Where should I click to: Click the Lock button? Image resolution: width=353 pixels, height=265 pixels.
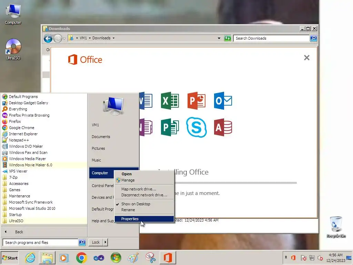coord(96,242)
